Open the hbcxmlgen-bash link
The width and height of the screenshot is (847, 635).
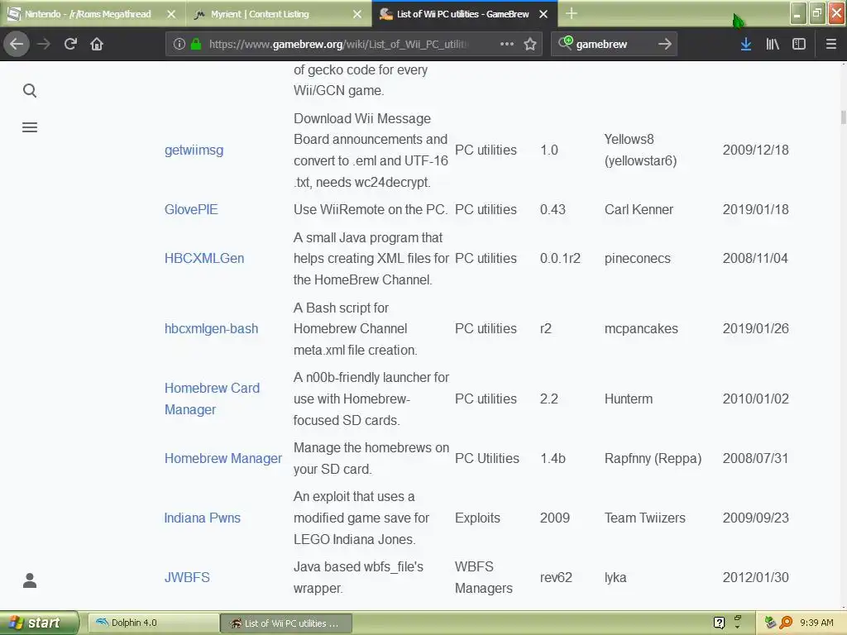click(x=211, y=328)
